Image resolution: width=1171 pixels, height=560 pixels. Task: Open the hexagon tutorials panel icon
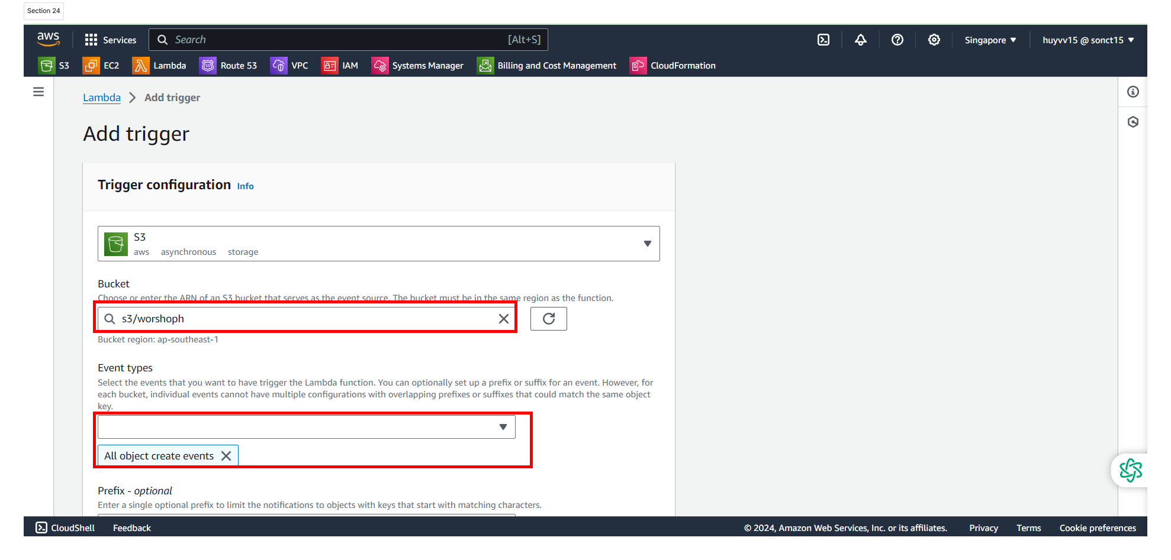point(1133,122)
